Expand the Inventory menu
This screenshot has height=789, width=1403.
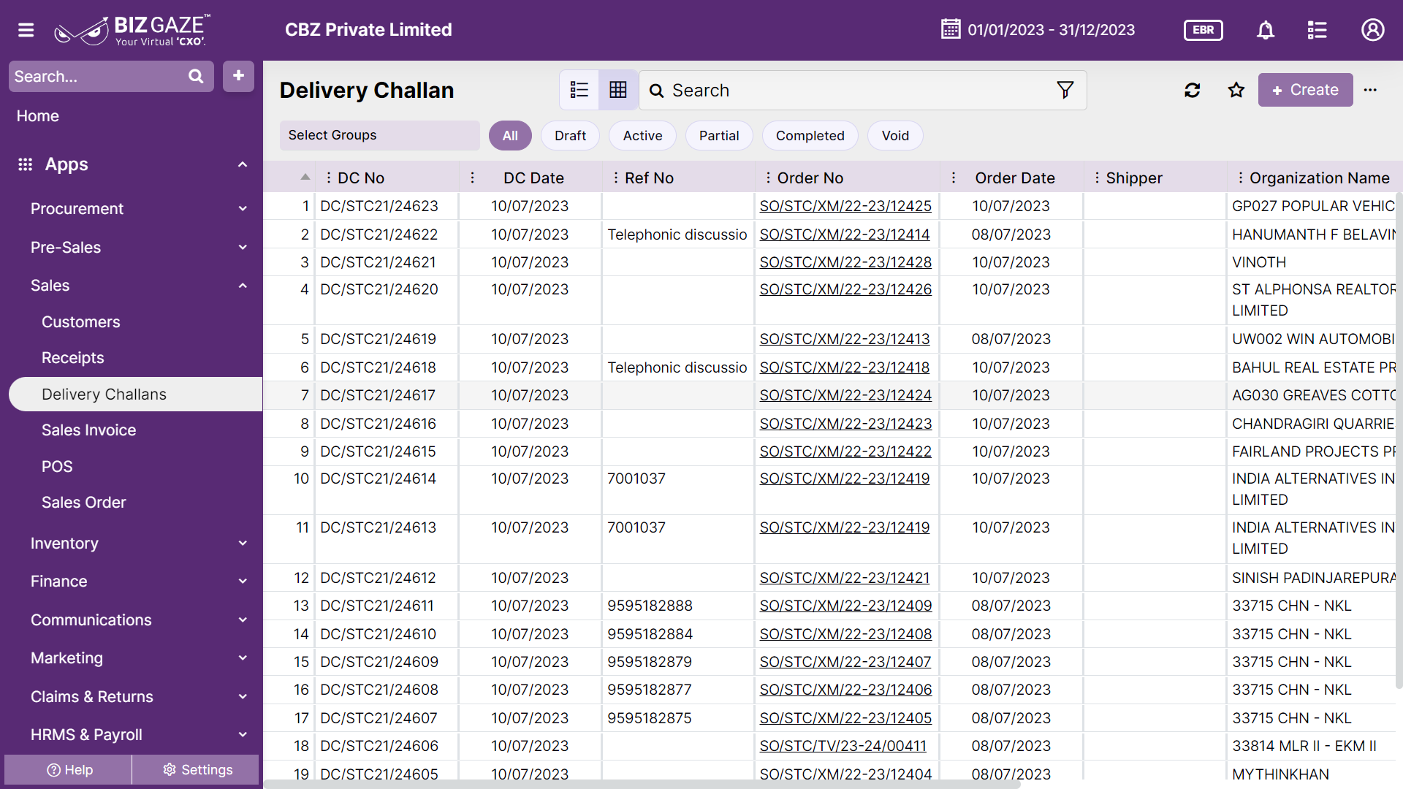[243, 543]
